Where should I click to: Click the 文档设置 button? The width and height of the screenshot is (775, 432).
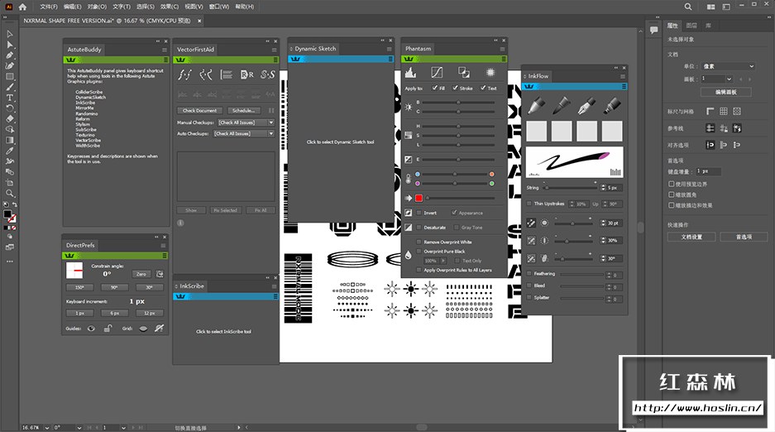pos(691,238)
